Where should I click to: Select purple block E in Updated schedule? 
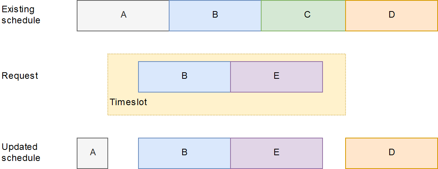277,153
